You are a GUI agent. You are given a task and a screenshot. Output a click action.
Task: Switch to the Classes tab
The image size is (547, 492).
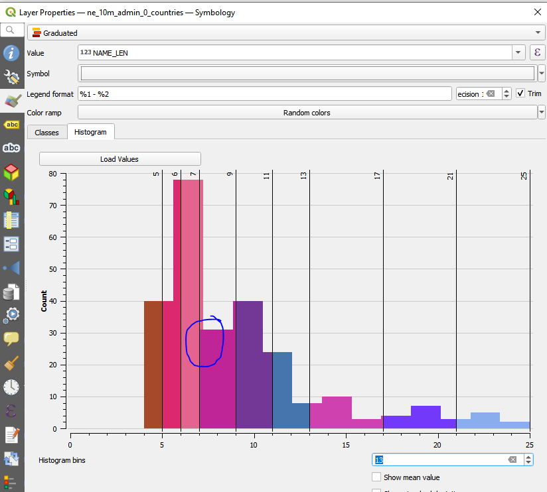[x=46, y=132]
